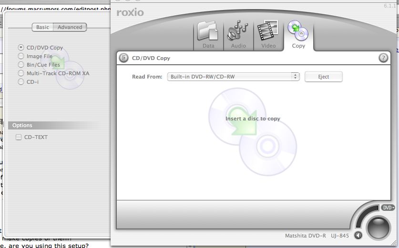This screenshot has height=248, width=399.
Task: Select the Copy tab
Action: pos(298,35)
